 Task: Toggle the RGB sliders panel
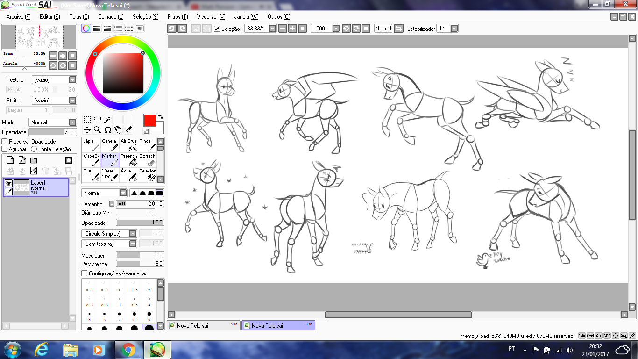(x=97, y=28)
